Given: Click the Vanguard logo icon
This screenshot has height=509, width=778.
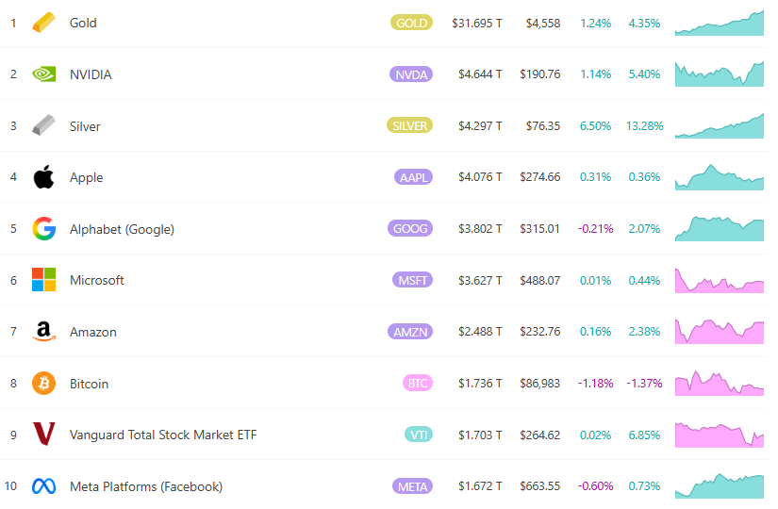Looking at the screenshot, I should point(43,435).
